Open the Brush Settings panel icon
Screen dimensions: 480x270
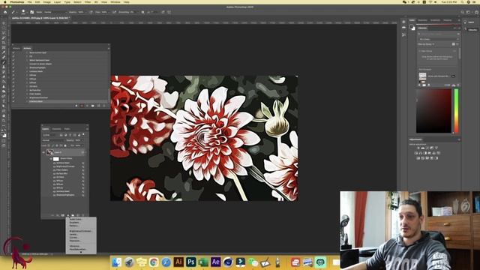[31, 12]
